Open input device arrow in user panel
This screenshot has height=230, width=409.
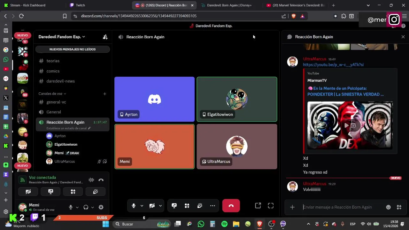pyautogui.click(x=77, y=207)
